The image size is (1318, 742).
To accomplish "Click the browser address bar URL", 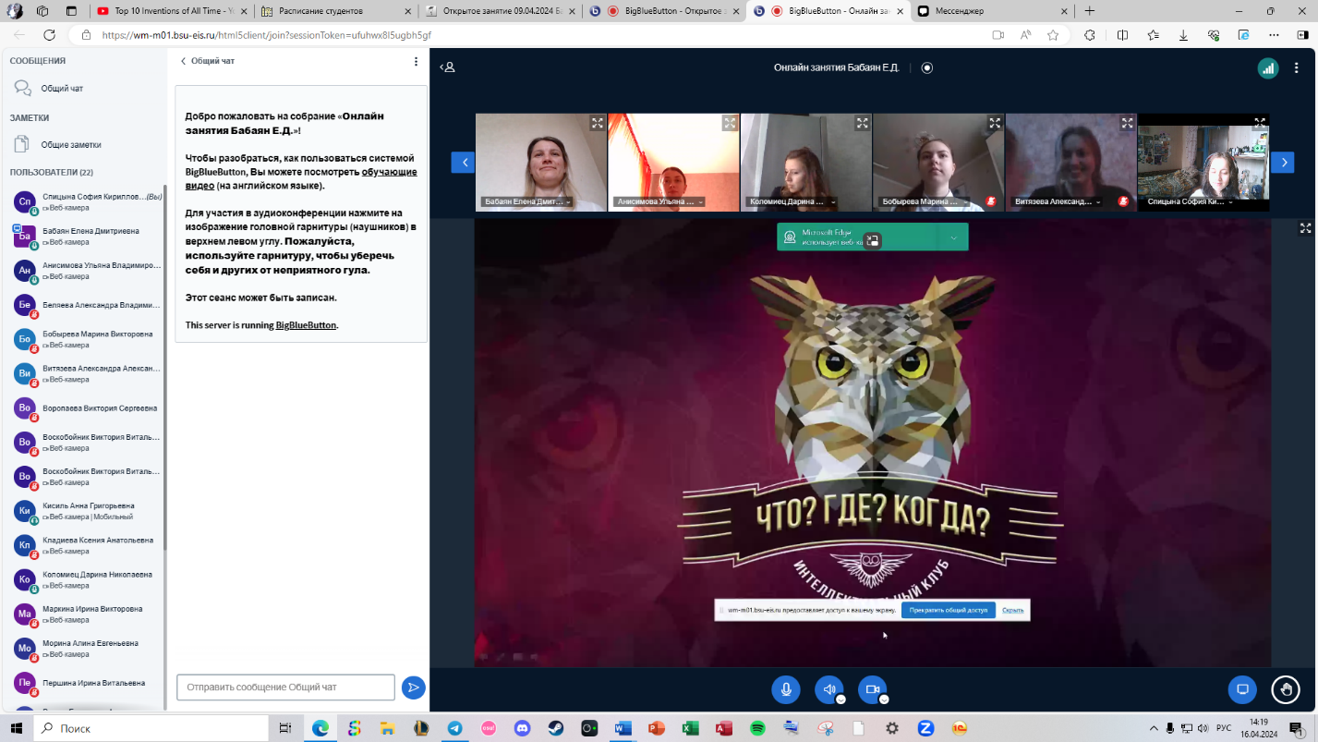I will tap(266, 35).
